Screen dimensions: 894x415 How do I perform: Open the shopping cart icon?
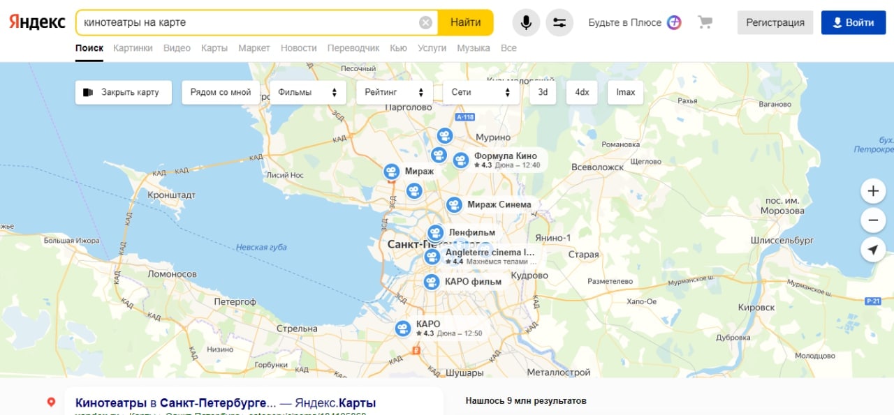pos(705,22)
